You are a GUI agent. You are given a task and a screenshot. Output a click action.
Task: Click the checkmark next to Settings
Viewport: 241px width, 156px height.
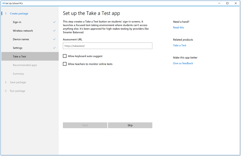[54, 48]
